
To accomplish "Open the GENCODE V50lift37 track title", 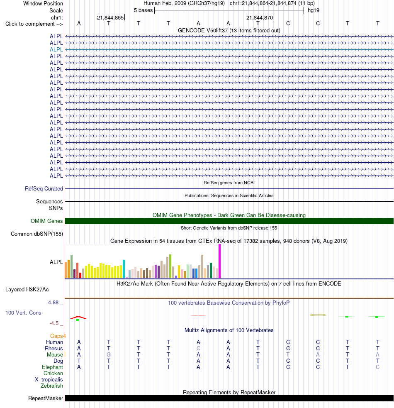I will coord(229,30).
